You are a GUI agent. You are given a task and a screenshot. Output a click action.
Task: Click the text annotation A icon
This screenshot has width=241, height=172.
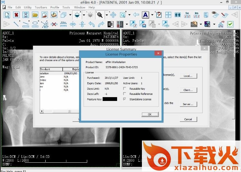(x=145, y=15)
